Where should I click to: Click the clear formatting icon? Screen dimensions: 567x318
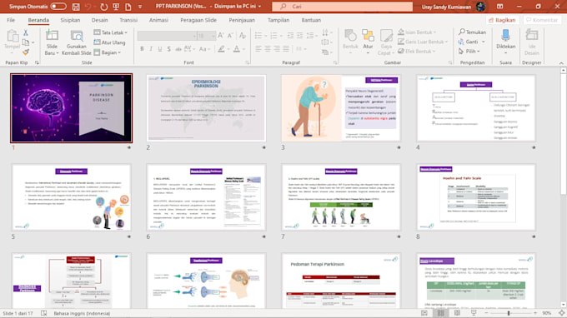(x=243, y=35)
